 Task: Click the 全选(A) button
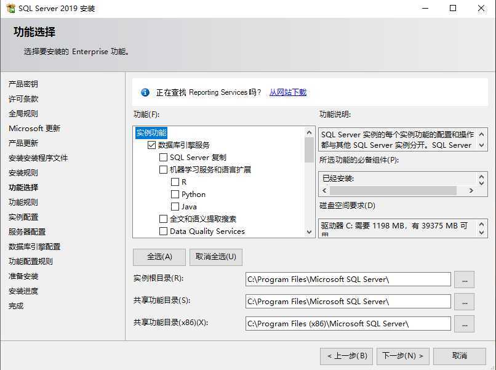tap(159, 257)
